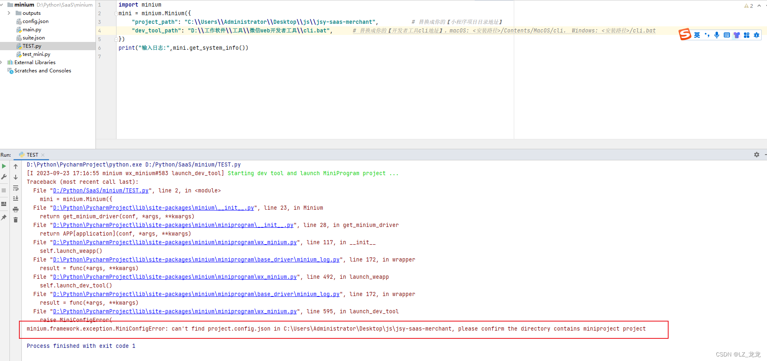The width and height of the screenshot is (767, 361).
Task: Start Sogou voice input microphone
Action: [717, 35]
